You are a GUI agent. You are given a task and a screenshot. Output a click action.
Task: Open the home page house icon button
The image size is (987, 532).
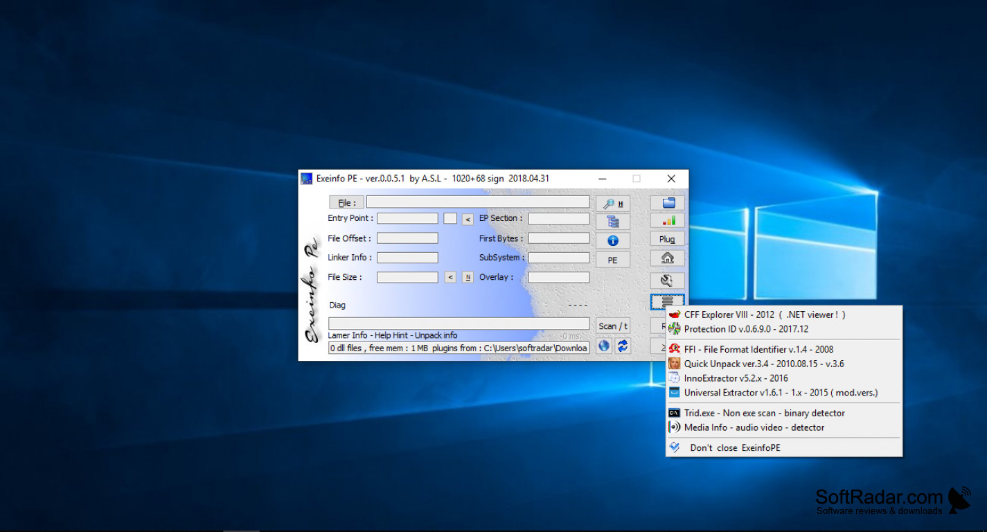click(668, 258)
